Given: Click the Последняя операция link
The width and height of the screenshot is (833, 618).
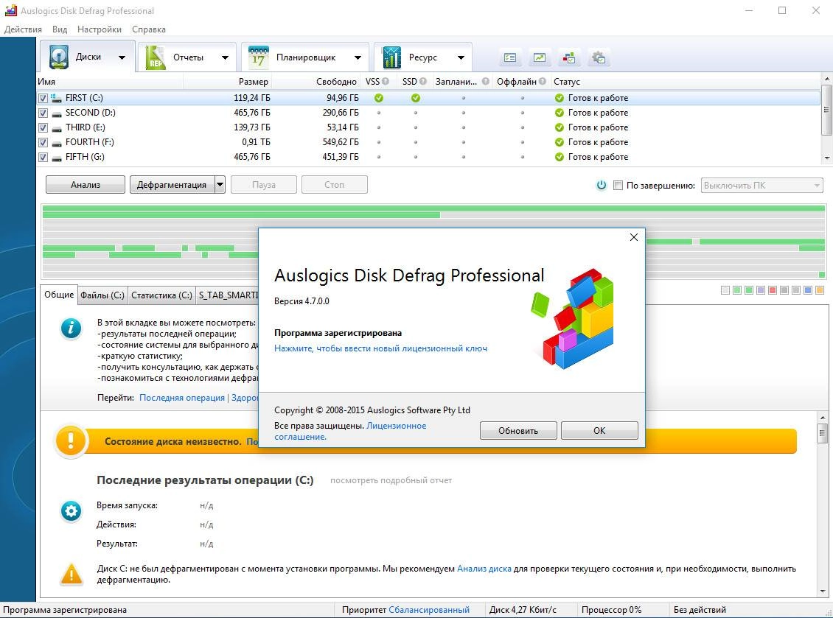Looking at the screenshot, I should click(181, 398).
